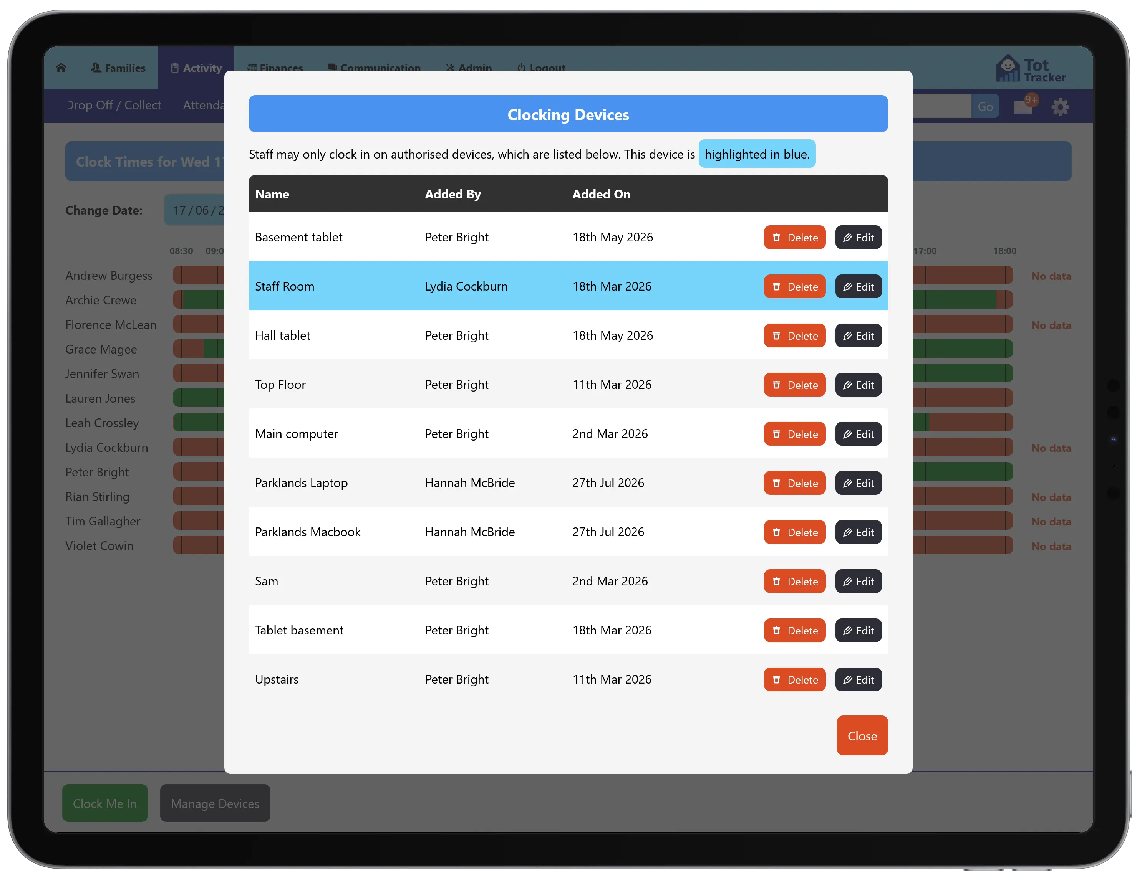Edit the Tablet basement device
Viewport: 1137px width, 879px height.
858,630
